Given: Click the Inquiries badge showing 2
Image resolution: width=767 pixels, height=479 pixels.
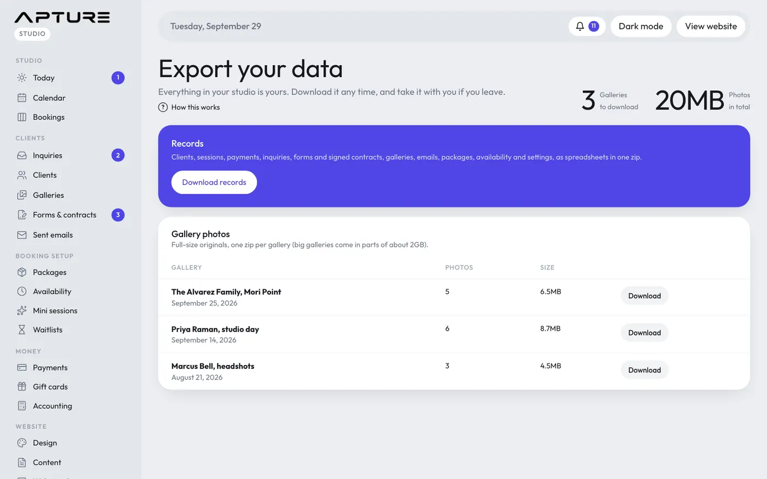Looking at the screenshot, I should click(118, 155).
